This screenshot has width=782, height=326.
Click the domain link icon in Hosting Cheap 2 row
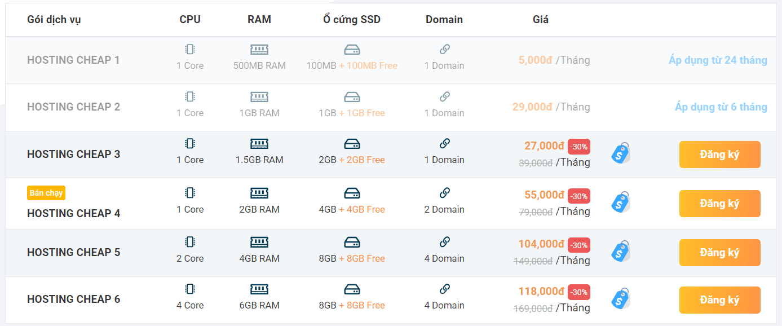[x=444, y=96]
